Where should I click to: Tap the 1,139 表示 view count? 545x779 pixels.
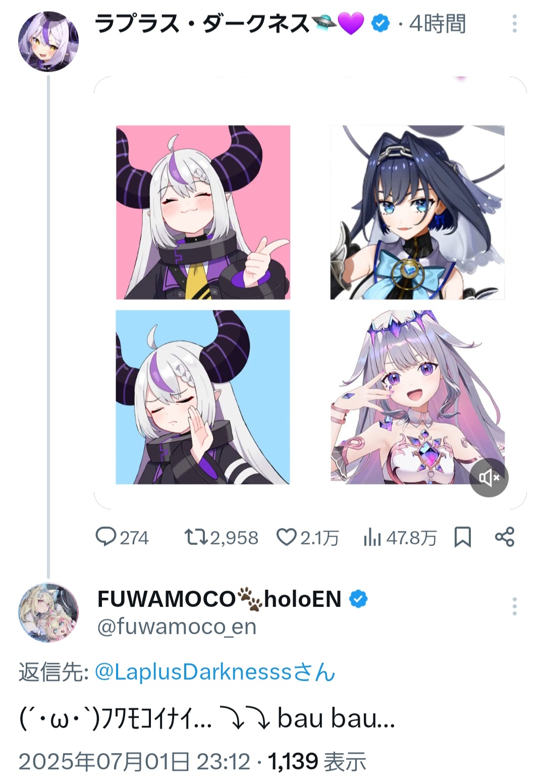(x=317, y=761)
